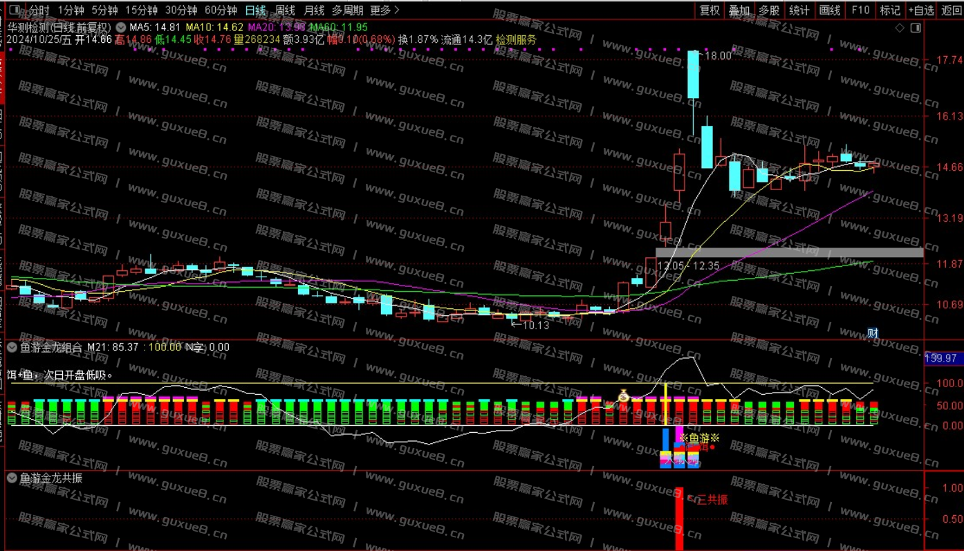
Task: Toggle the right side panel icon
Action: [x=916, y=28]
